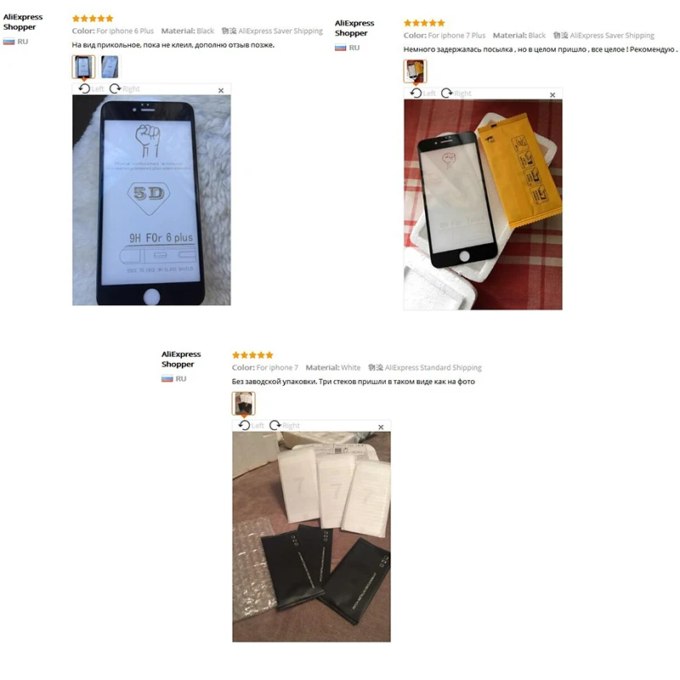Click five-star rating of iPhone 6 Plus review
This screenshot has width=680, height=680.
(x=93, y=18)
